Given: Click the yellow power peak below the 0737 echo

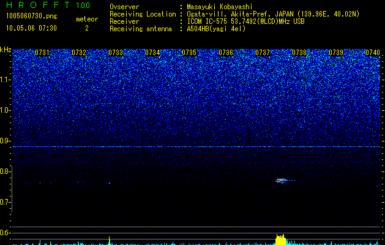Looking at the screenshot, I should [281, 239].
